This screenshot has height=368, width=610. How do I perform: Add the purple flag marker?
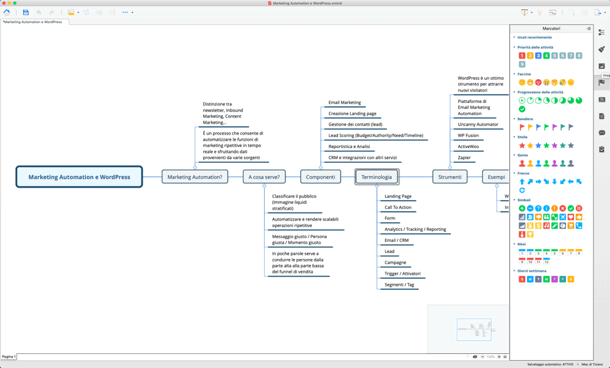click(554, 127)
